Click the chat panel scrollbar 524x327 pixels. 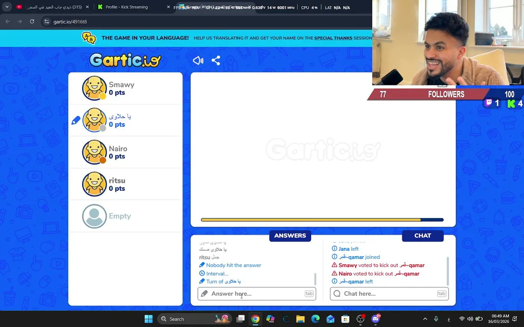coord(448,271)
